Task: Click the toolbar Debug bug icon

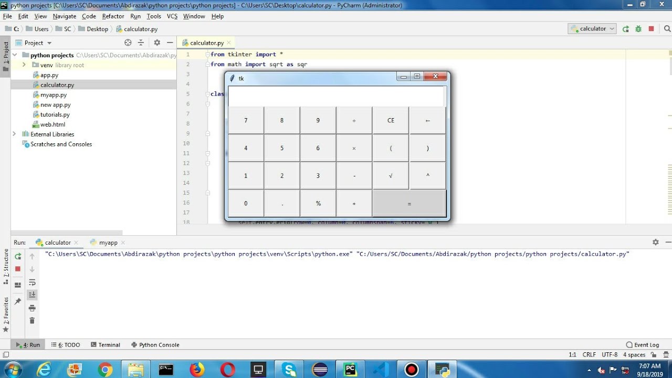Action: 638,29
